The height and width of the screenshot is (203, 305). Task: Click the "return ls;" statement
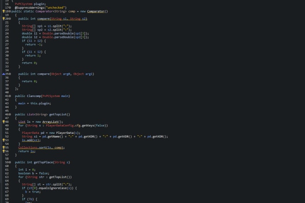pos(27,151)
